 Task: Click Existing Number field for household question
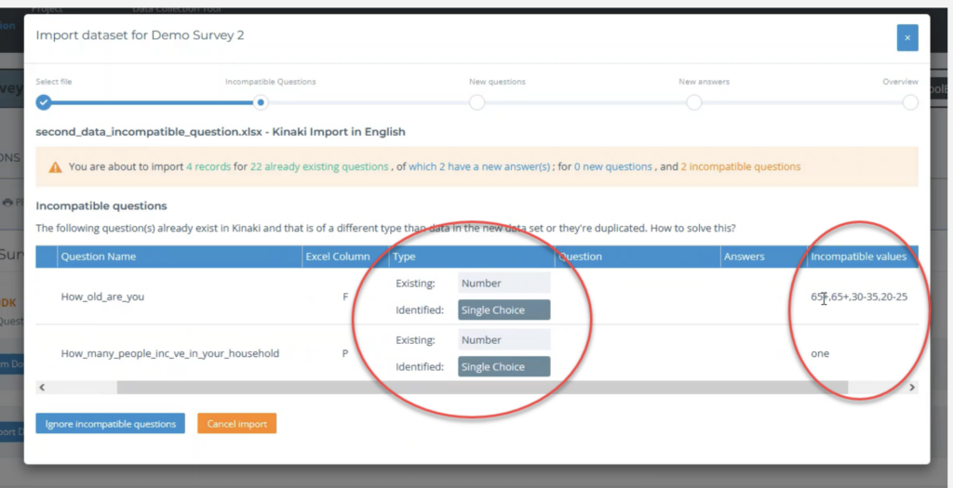point(503,340)
